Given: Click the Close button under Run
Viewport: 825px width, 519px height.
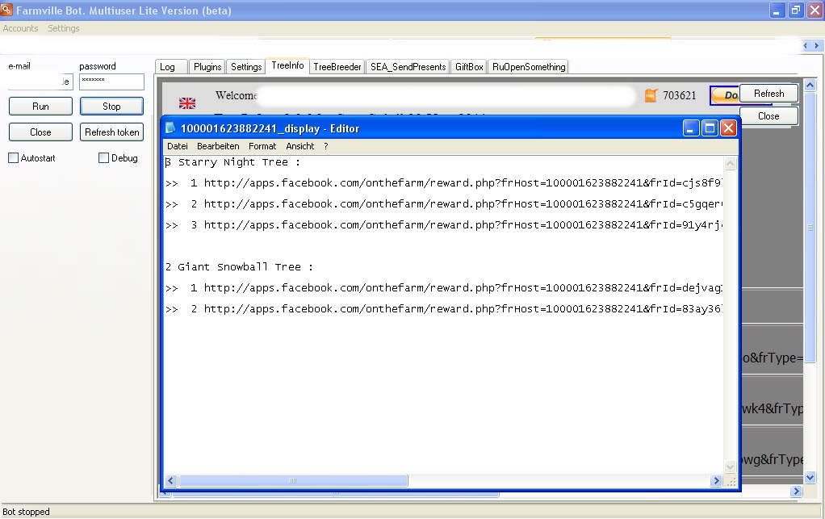Looking at the screenshot, I should click(x=40, y=132).
